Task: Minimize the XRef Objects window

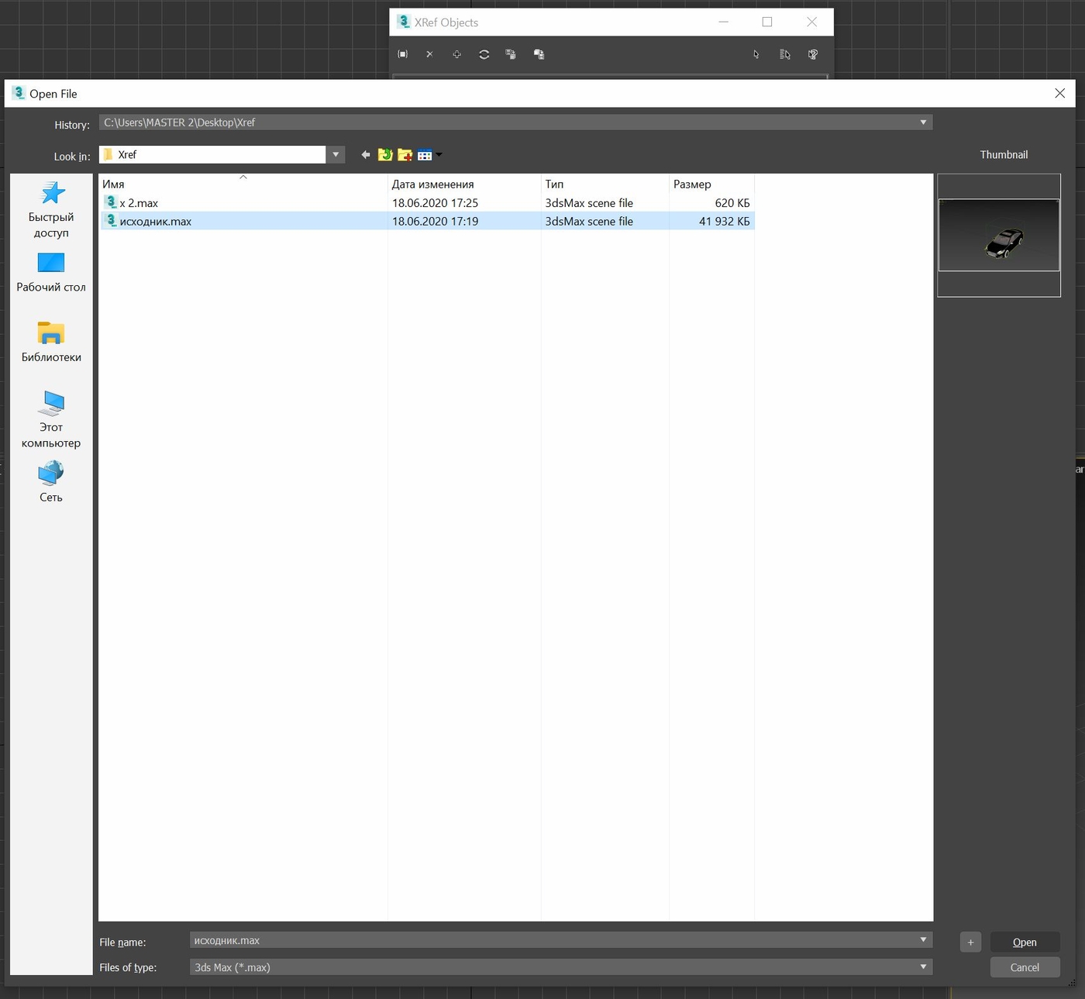Action: (x=723, y=22)
